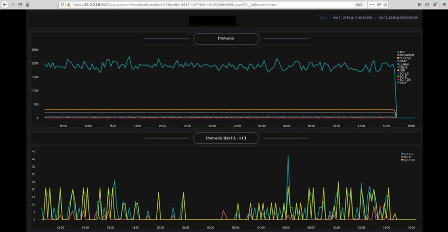Open the browser hamburger menu

click(x=443, y=4)
